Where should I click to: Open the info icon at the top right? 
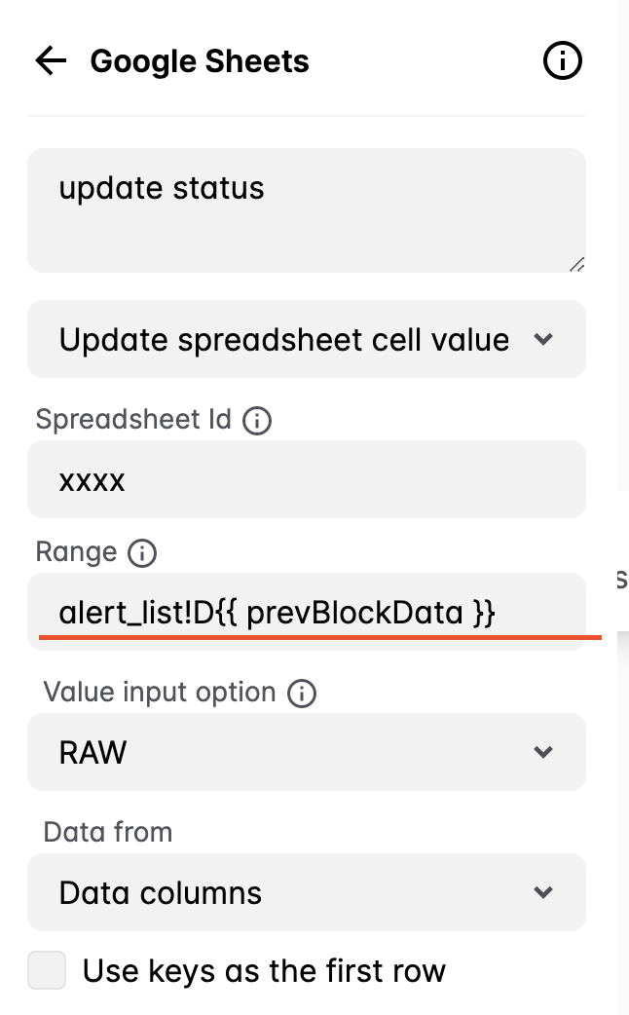[x=562, y=60]
